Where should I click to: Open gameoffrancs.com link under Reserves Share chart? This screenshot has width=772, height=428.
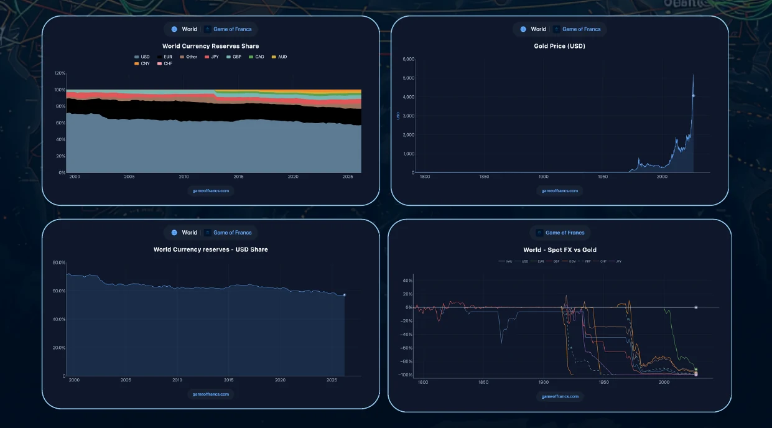(x=211, y=191)
